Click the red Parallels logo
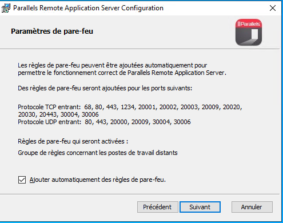Image resolution: width=283 pixels, height=223 pixels. pyautogui.click(x=249, y=32)
